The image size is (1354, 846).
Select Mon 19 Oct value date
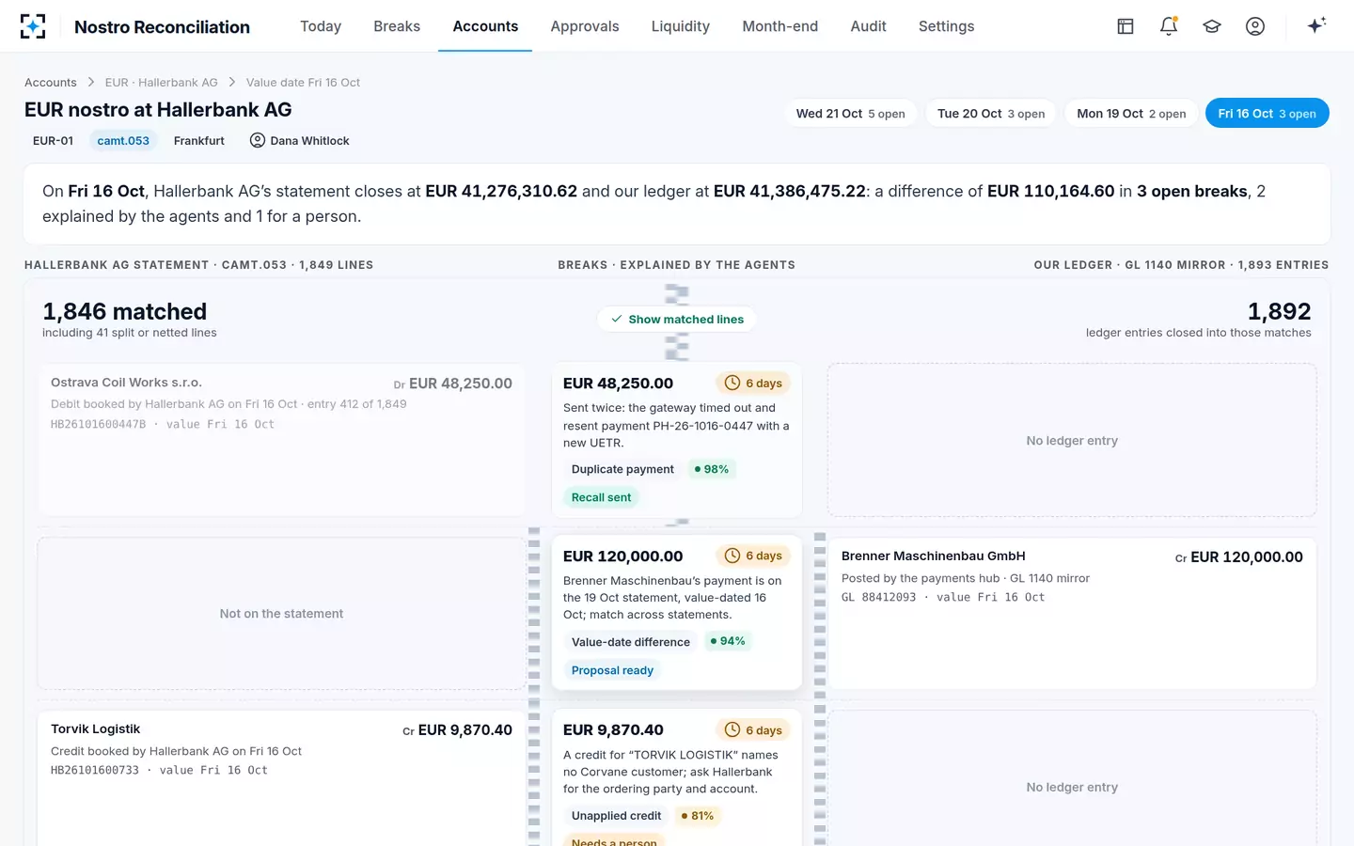pos(1131,113)
